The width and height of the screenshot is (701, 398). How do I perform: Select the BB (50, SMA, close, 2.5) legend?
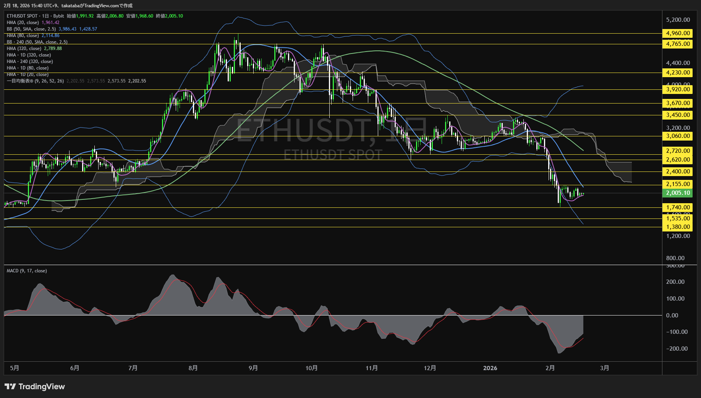point(31,29)
